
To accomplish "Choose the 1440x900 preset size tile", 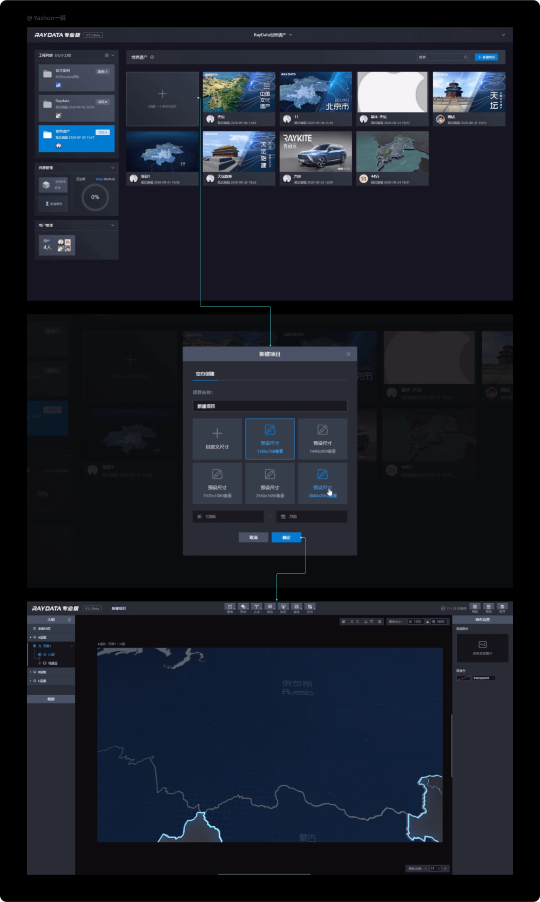I will click(x=322, y=439).
